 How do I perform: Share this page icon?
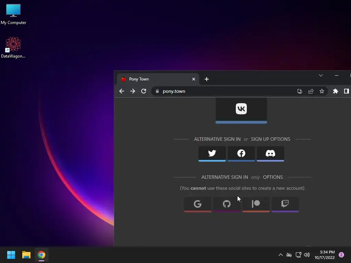point(311,91)
